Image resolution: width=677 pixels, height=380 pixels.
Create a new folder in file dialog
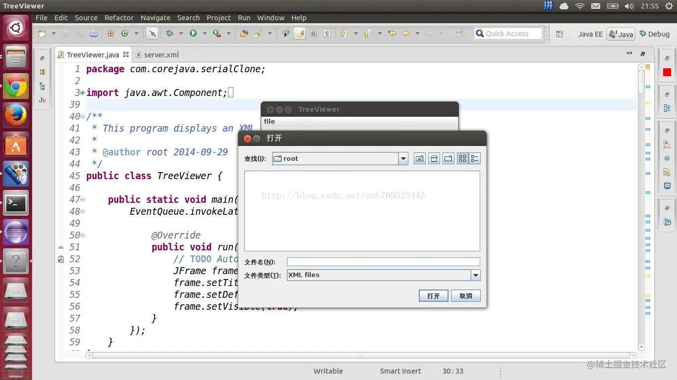(x=449, y=159)
